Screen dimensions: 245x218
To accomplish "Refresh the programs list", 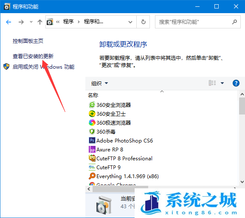I will [x=143, y=22].
